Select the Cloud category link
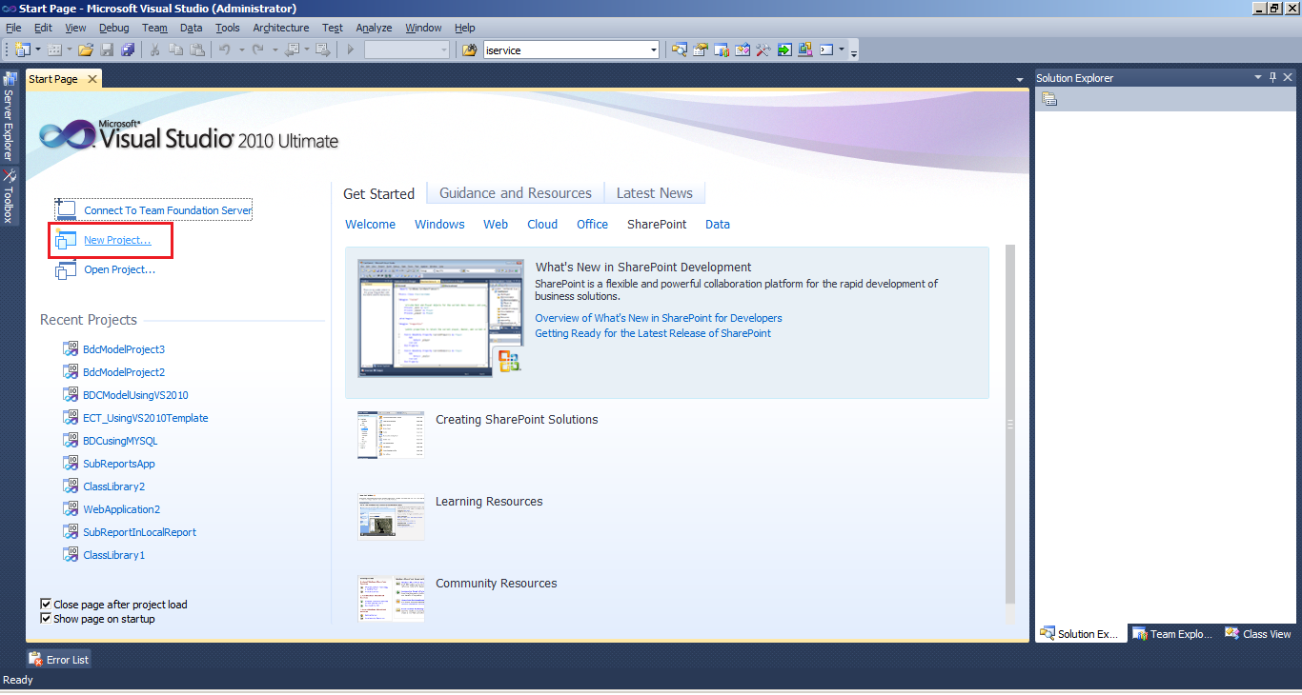Screen dimensions: 1302x695 [x=542, y=225]
